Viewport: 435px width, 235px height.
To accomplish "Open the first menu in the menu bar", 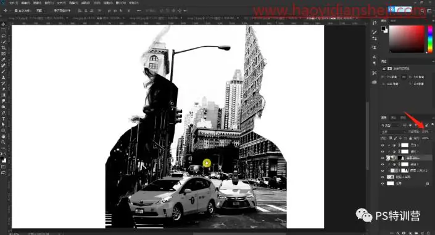I will (13, 3).
